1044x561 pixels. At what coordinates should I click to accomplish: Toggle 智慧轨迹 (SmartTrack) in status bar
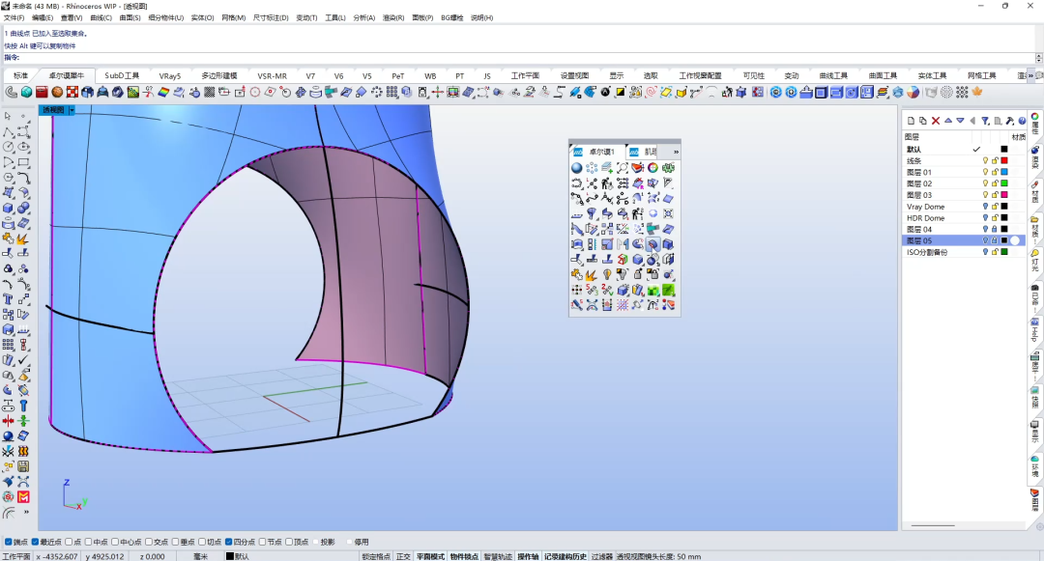498,556
